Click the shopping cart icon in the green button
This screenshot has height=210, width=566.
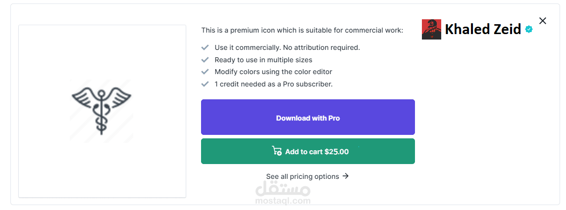click(277, 151)
